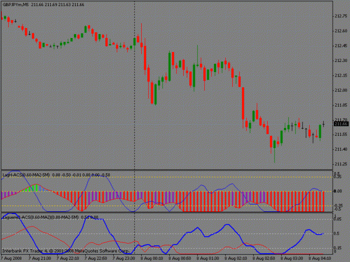
Task: Click the 212.15 price axis label
Action: (x=341, y=75)
